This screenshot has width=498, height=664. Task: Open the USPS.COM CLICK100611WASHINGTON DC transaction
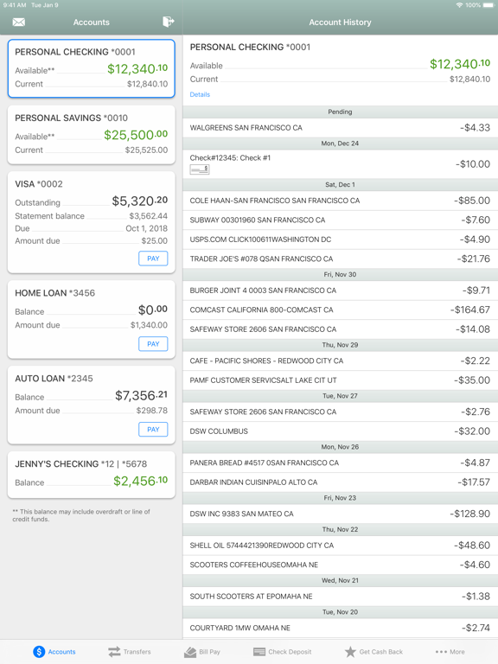pyautogui.click(x=341, y=239)
